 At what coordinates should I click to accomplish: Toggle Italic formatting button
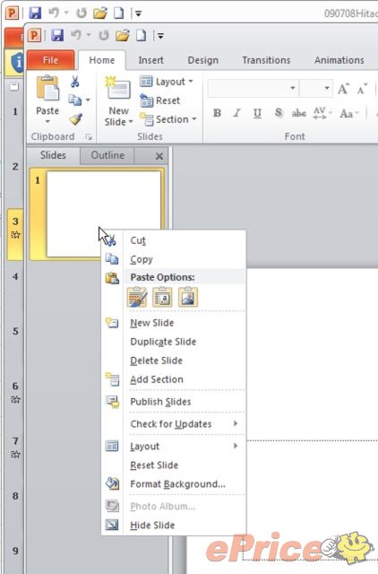click(x=236, y=113)
